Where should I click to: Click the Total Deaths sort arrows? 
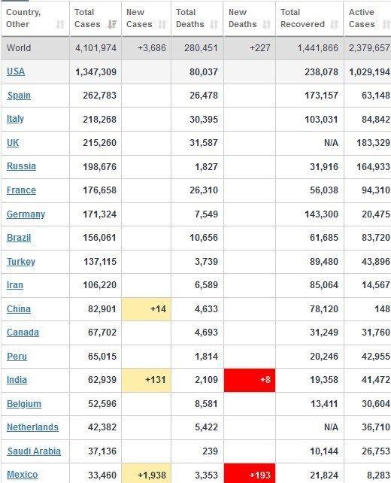click(x=214, y=24)
